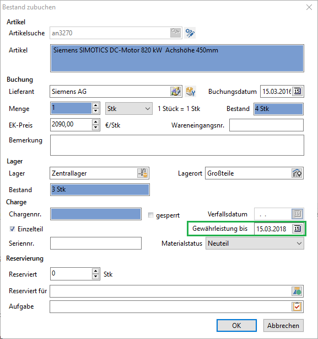Open the Buchungsdatum calendar picker
318x339 pixels.
[x=297, y=91]
